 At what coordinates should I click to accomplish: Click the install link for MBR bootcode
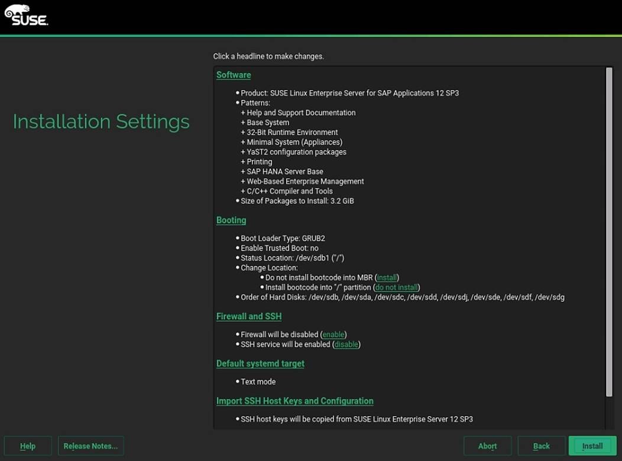(387, 277)
